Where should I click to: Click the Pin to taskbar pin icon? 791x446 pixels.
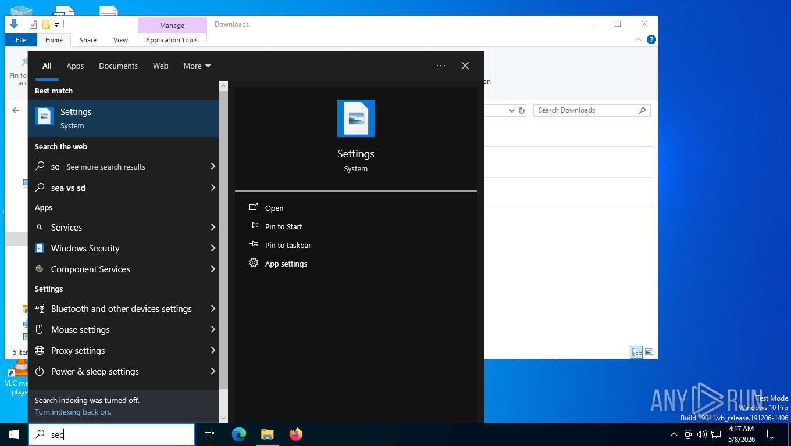click(x=254, y=245)
